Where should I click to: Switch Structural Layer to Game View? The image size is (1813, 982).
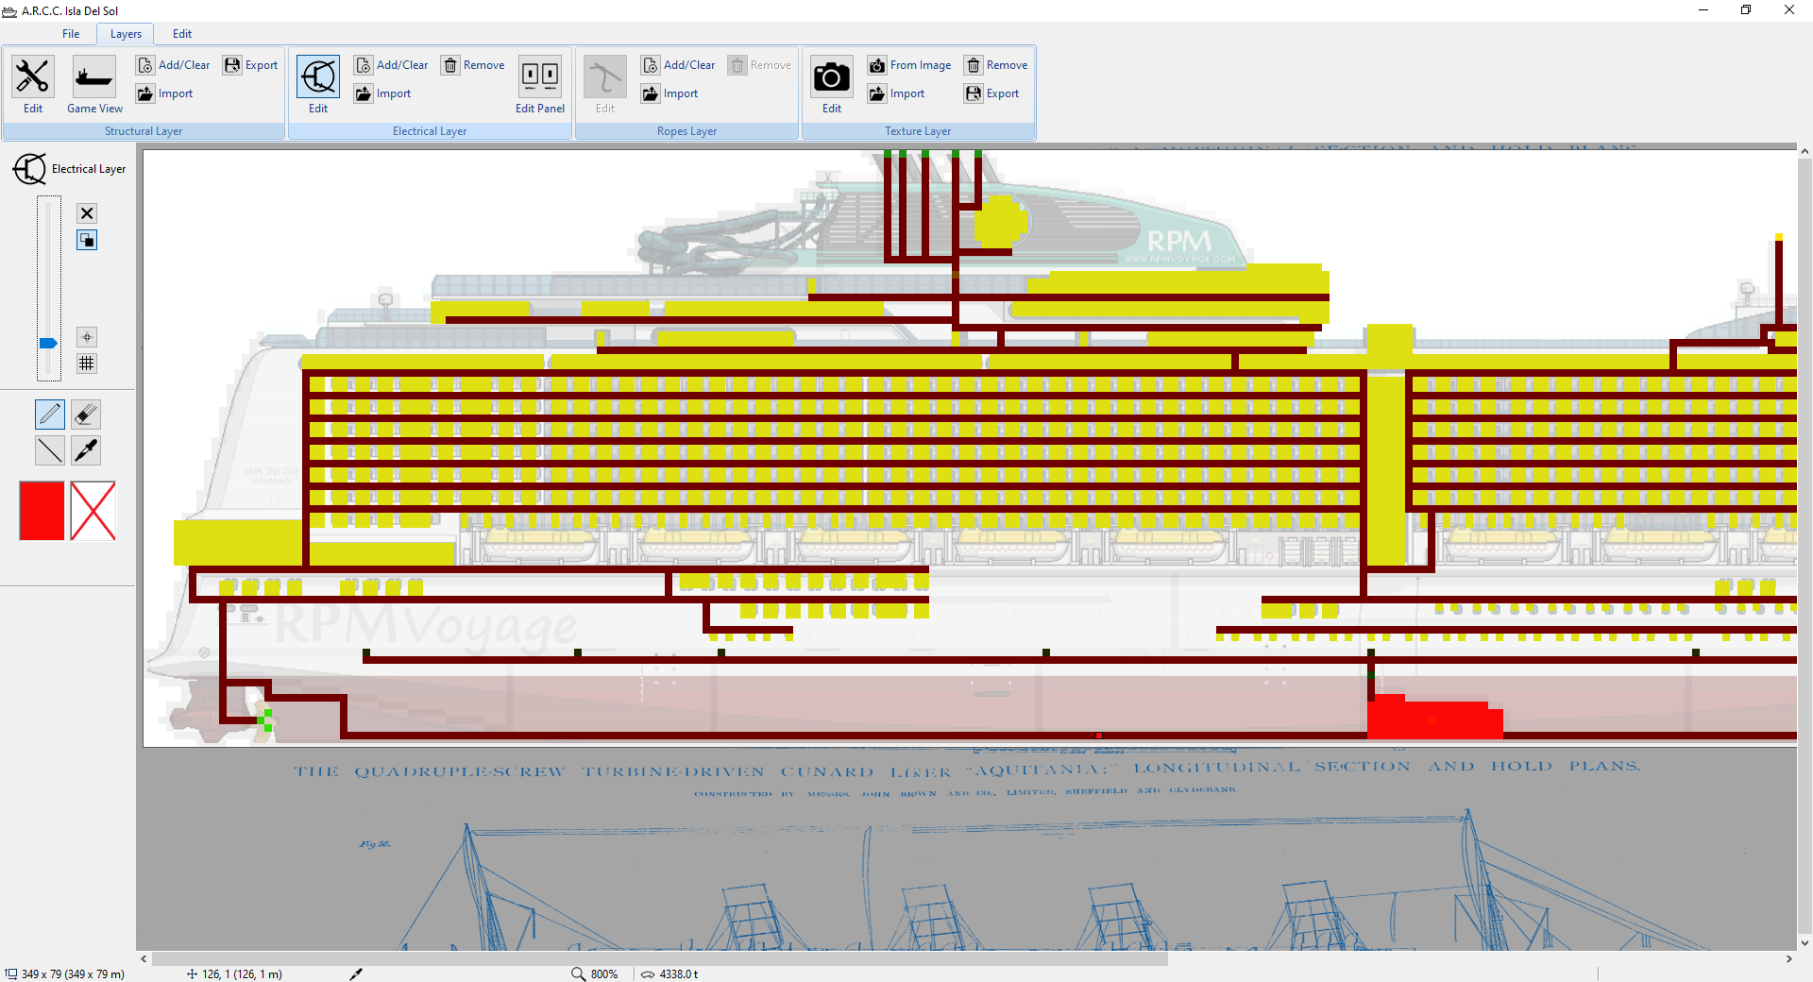[94, 86]
